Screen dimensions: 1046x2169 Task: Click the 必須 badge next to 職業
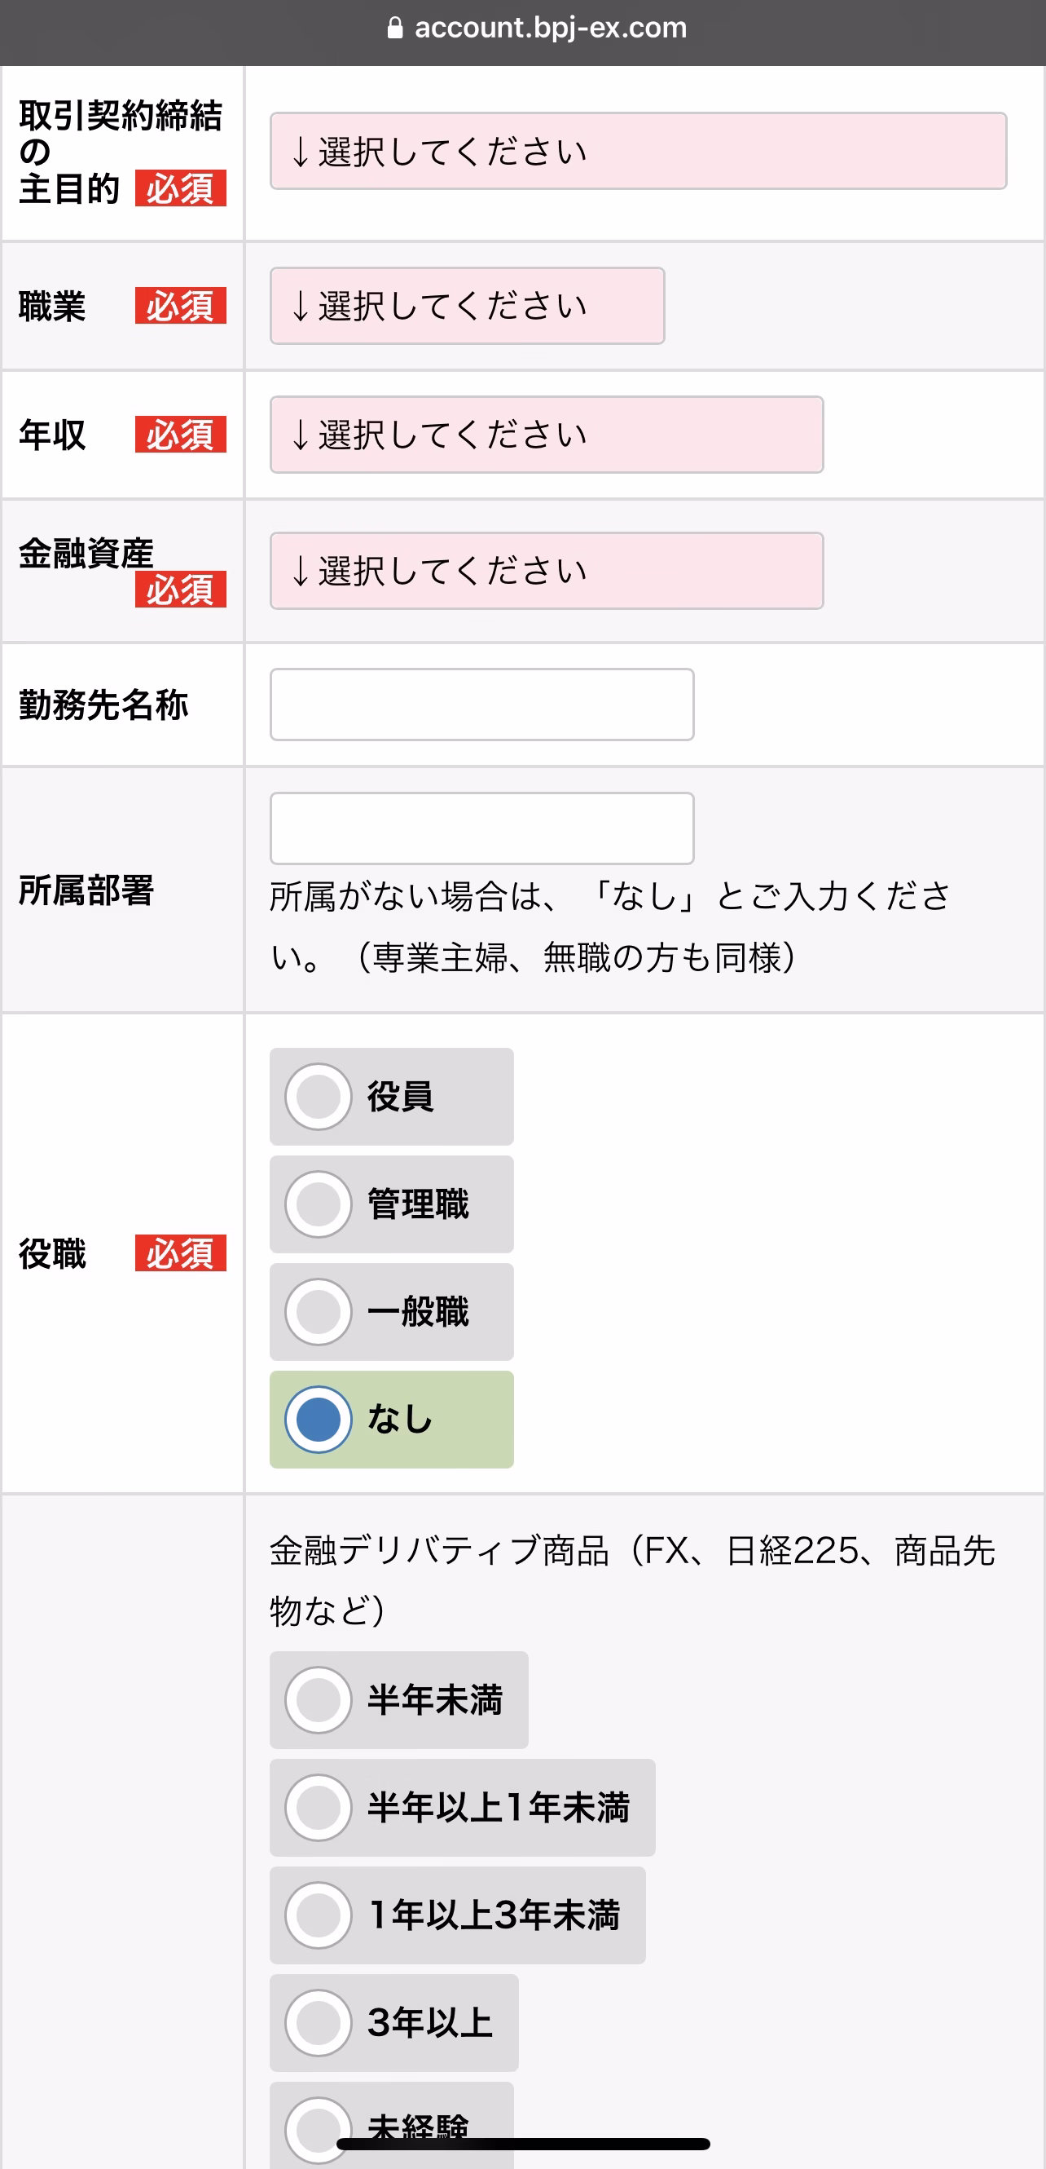[x=181, y=306]
